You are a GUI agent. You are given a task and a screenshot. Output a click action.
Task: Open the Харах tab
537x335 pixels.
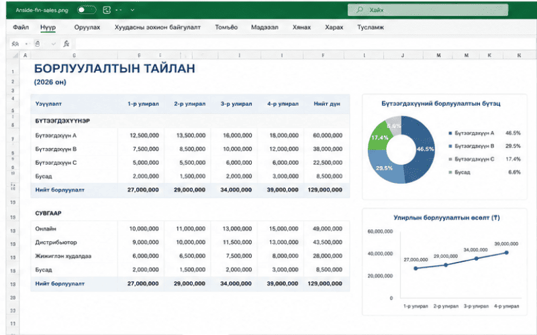334,27
